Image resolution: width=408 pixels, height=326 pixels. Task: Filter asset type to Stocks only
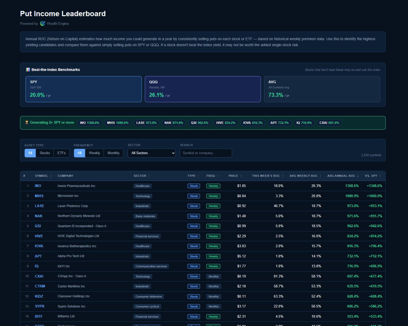(x=45, y=153)
